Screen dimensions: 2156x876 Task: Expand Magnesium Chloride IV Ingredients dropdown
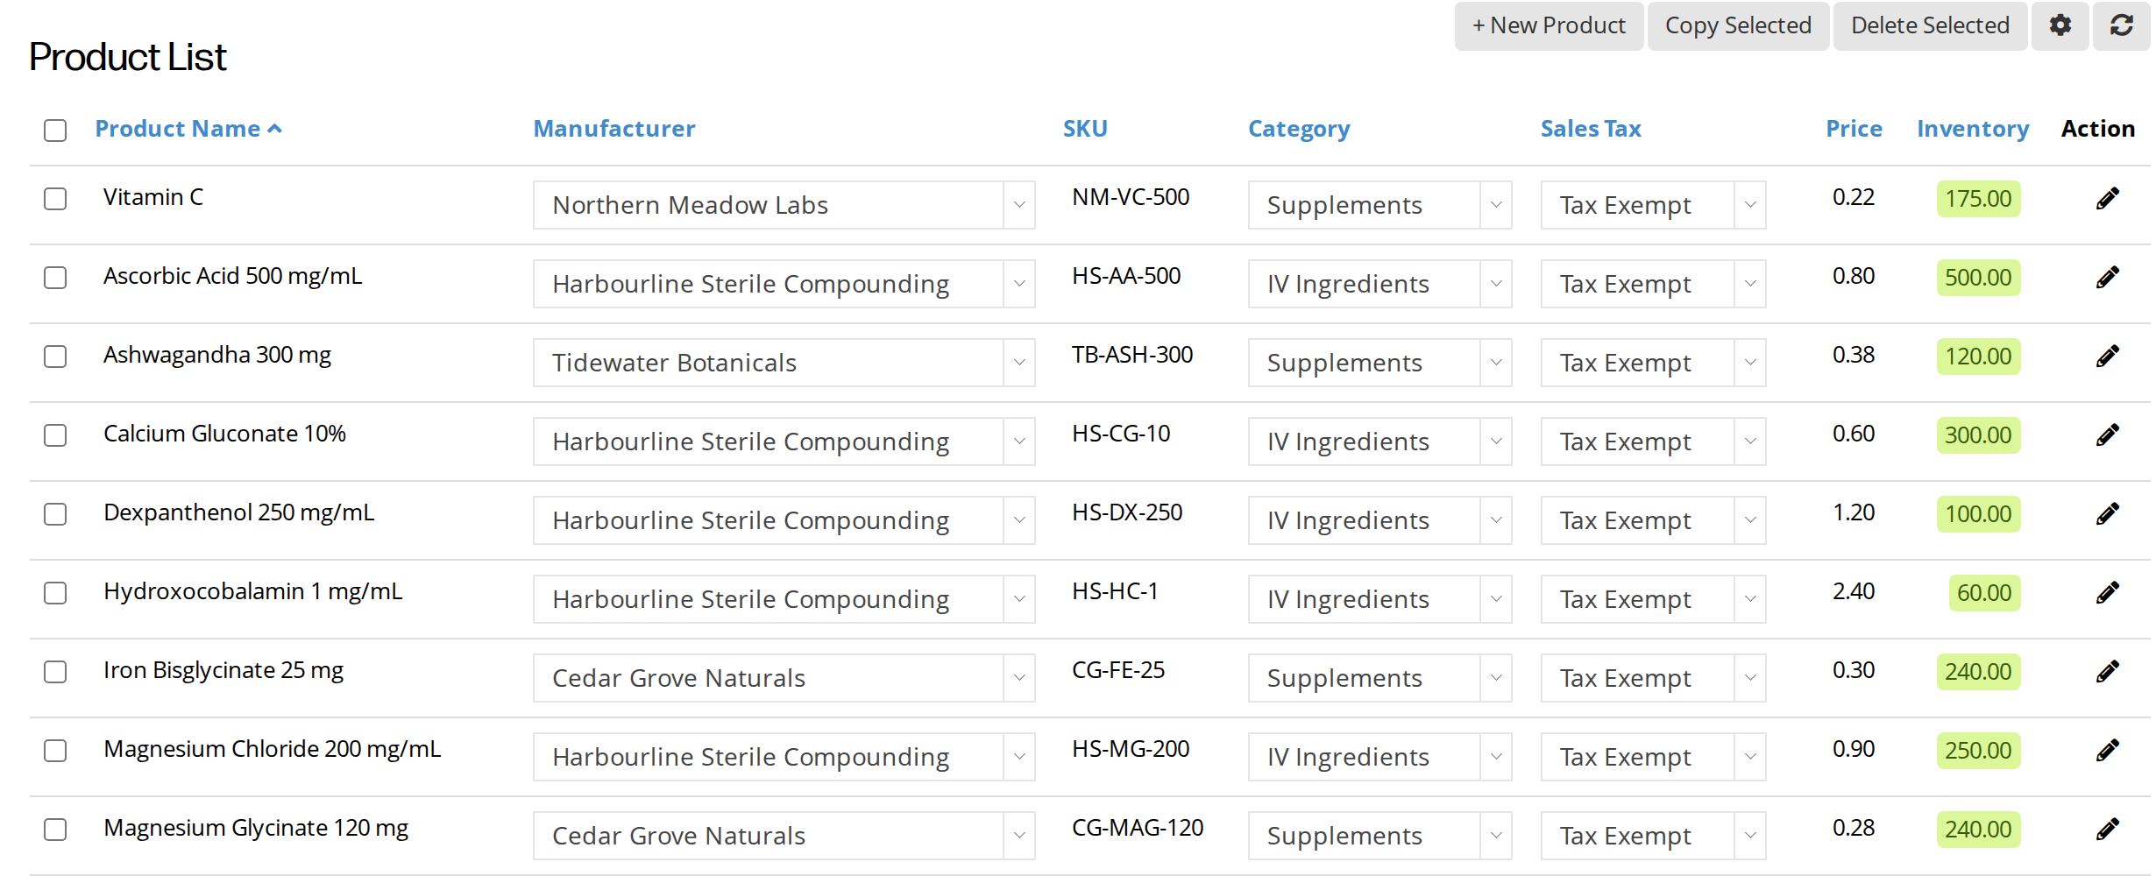[x=1380, y=757]
